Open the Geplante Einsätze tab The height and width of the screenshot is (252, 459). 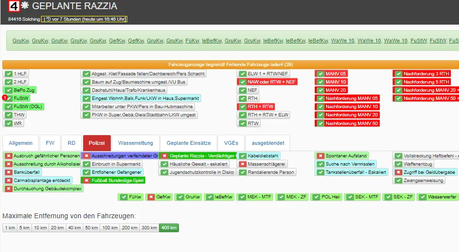coord(188,143)
